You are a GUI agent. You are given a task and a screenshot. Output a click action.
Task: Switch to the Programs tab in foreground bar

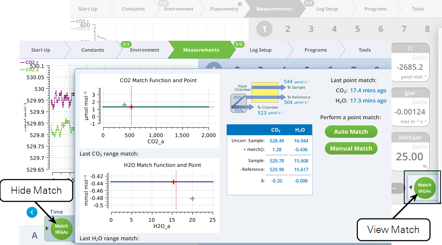tap(316, 50)
